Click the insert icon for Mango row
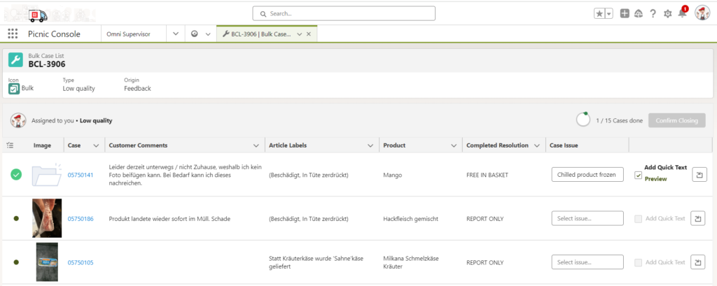 [698, 175]
